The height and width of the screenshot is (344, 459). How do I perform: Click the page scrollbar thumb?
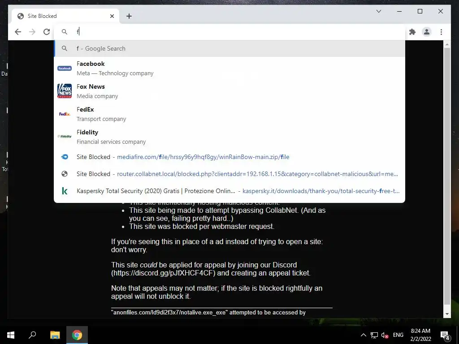pyautogui.click(x=447, y=176)
